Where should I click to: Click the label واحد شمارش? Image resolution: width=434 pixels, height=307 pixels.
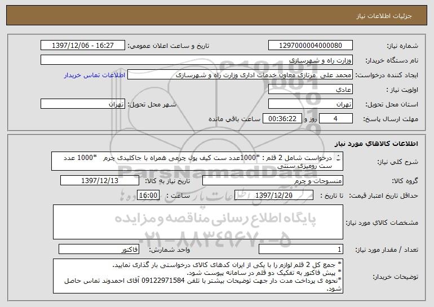pos(170,250)
